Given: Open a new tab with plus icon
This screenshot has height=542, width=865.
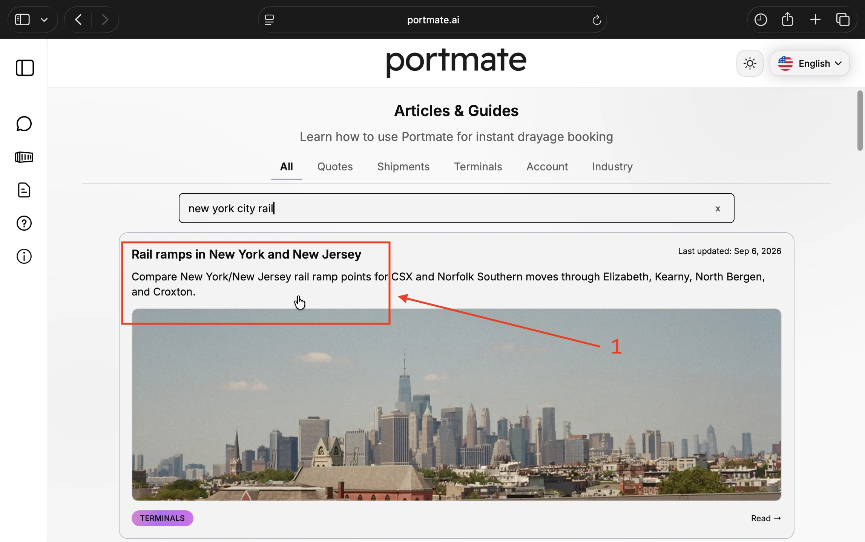Looking at the screenshot, I should pyautogui.click(x=815, y=20).
